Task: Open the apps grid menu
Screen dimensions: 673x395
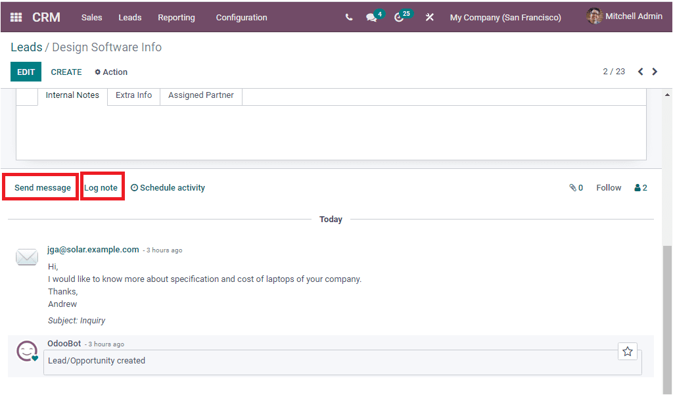Action: click(14, 17)
